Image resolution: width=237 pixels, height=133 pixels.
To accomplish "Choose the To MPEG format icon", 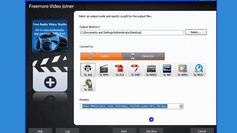I will (x=151, y=70).
